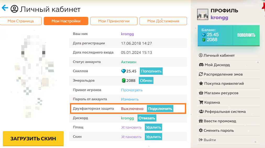Go to Покупка привилегий menu entry
Image resolution: width=265 pixels, height=148 pixels.
coord(224,83)
